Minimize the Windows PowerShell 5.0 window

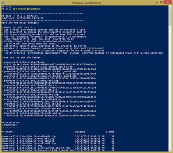[157, 2]
